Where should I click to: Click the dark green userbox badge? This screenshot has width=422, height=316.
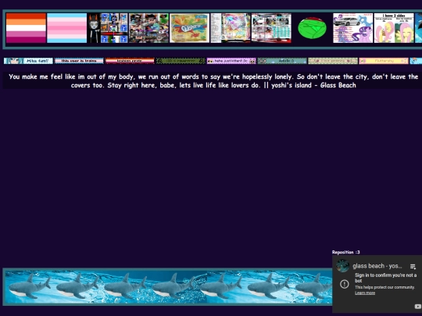tap(181, 61)
